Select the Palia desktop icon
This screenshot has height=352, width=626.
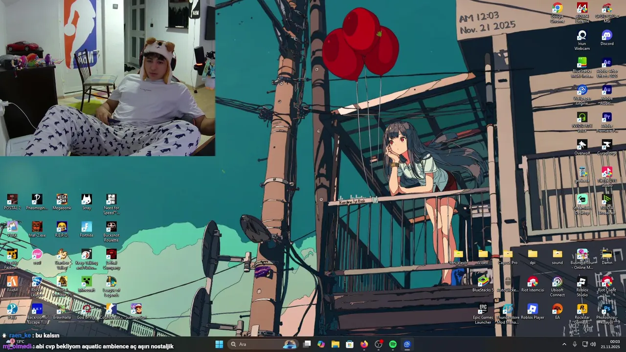tap(12, 311)
